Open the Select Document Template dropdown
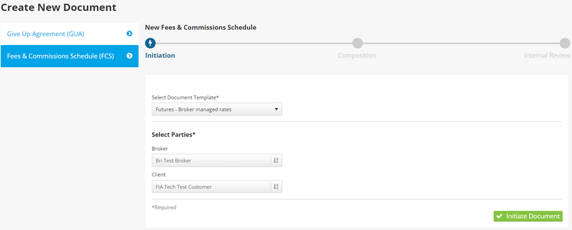 click(x=216, y=109)
